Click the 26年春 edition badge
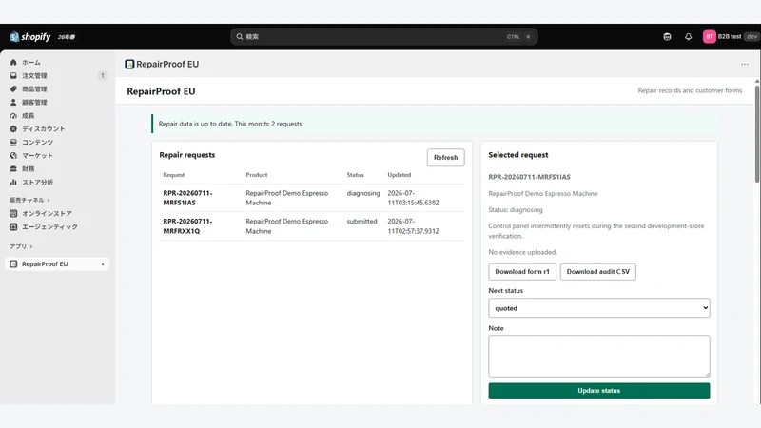Screen dimensions: 761x428 [67, 37]
